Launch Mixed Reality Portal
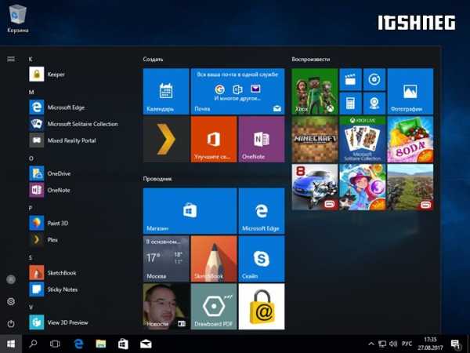This screenshot has width=470, height=353. click(x=63, y=140)
